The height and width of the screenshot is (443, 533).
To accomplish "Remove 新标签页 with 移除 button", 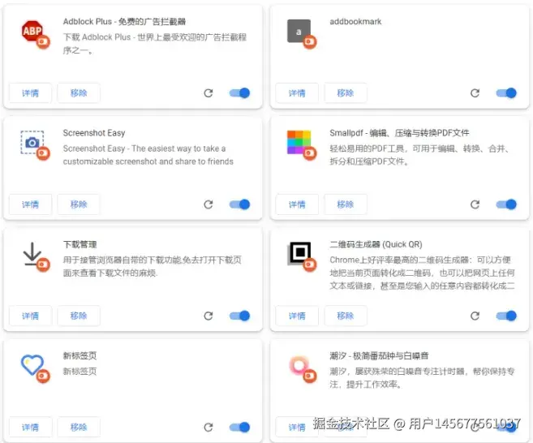I will coord(79,427).
